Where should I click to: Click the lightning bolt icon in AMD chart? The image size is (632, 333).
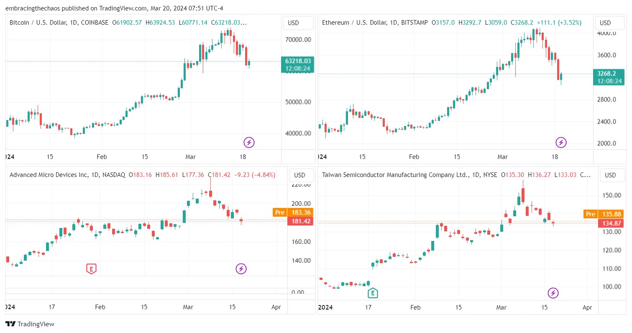pos(241,269)
